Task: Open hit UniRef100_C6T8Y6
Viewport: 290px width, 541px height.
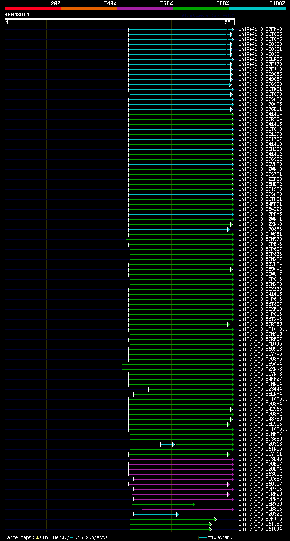Action: (260, 40)
